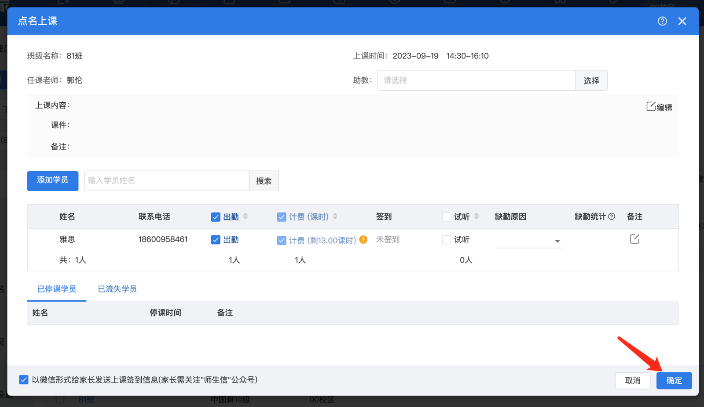Screen dimensions: 704x407
Task: Focus the 输入学员姓名 search field
Action: 167,180
